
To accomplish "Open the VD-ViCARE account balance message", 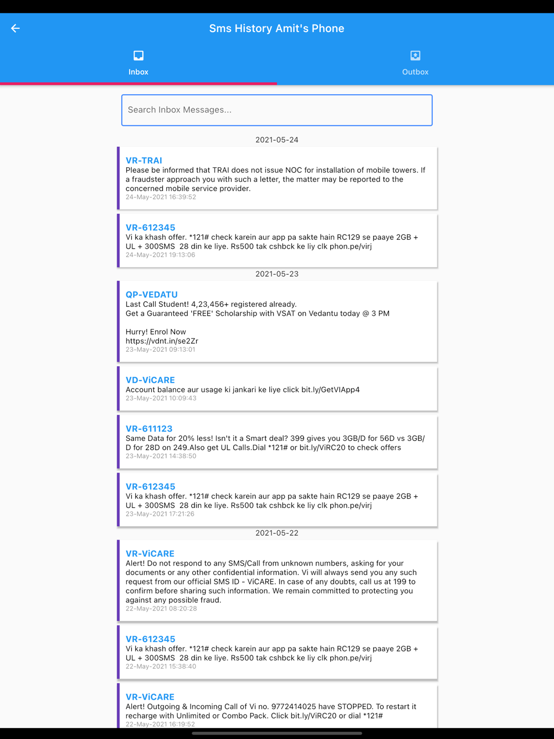I will click(278, 389).
